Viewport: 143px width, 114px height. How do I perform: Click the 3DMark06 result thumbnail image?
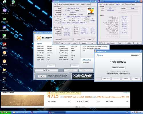click(x=23, y=100)
